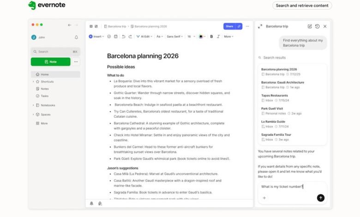Copy note link beside Share
Viewport: 360px width, 217px height.
[x=239, y=26]
